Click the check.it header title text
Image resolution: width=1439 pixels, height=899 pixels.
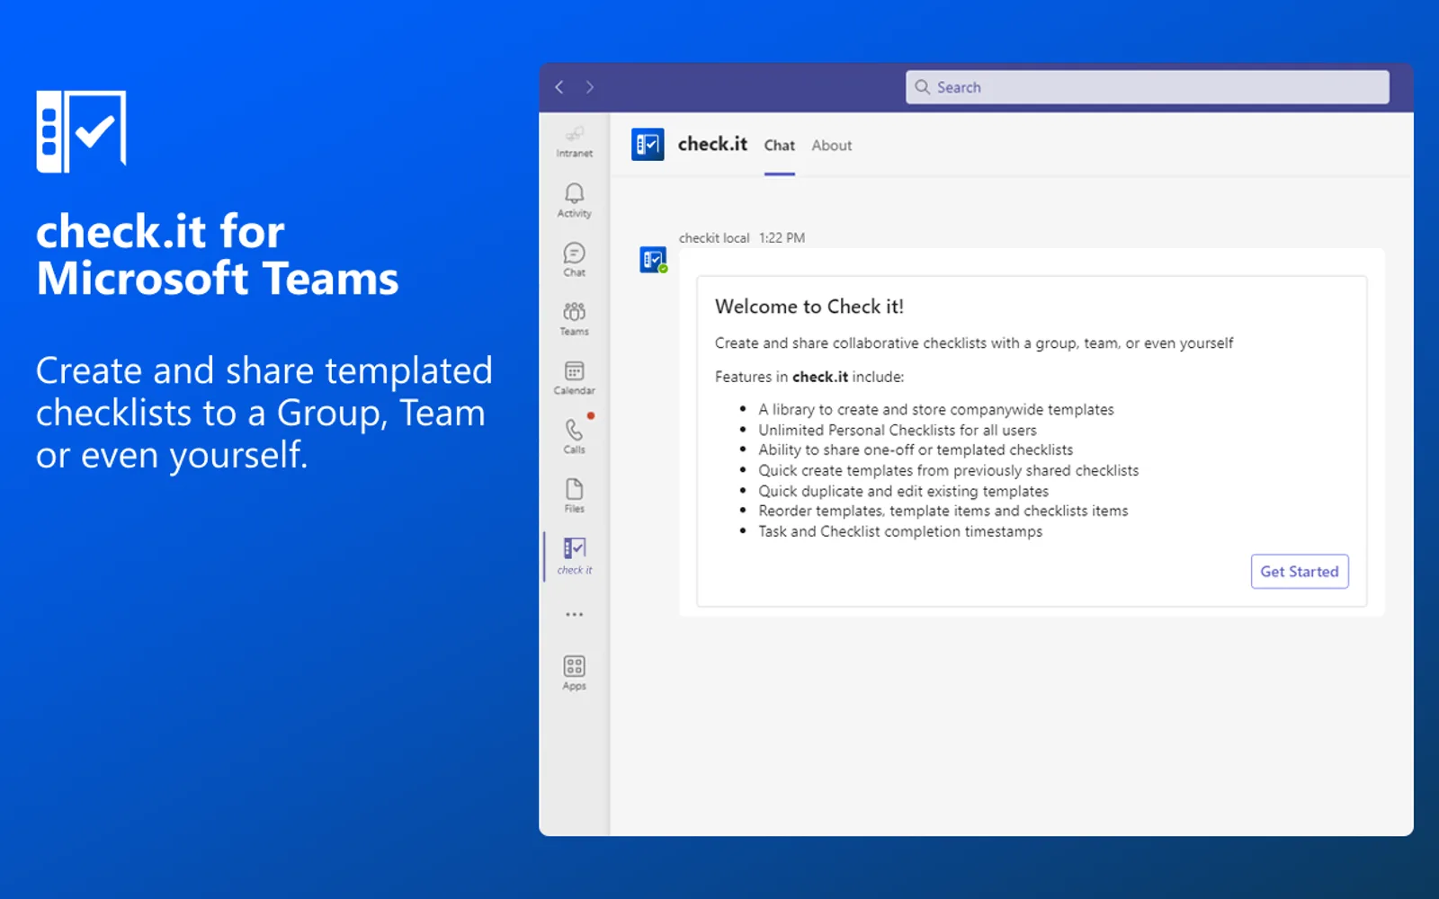712,144
